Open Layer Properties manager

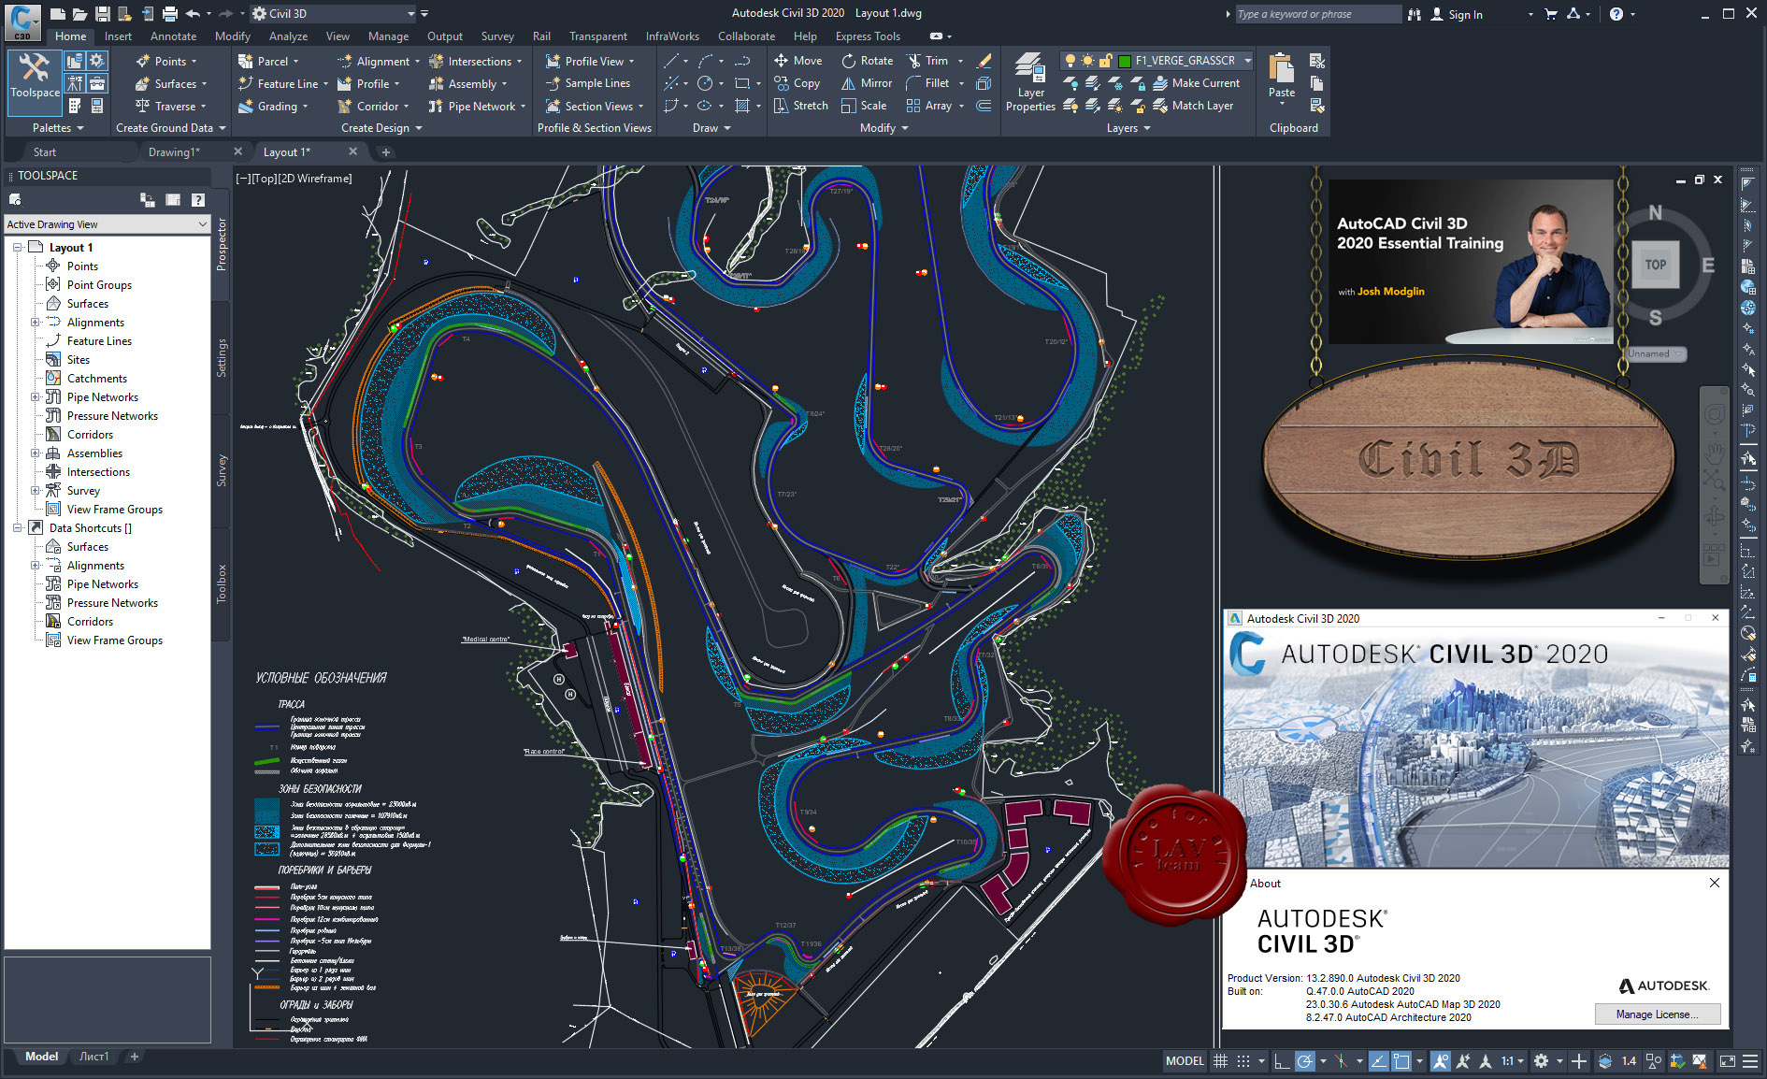tap(1030, 82)
